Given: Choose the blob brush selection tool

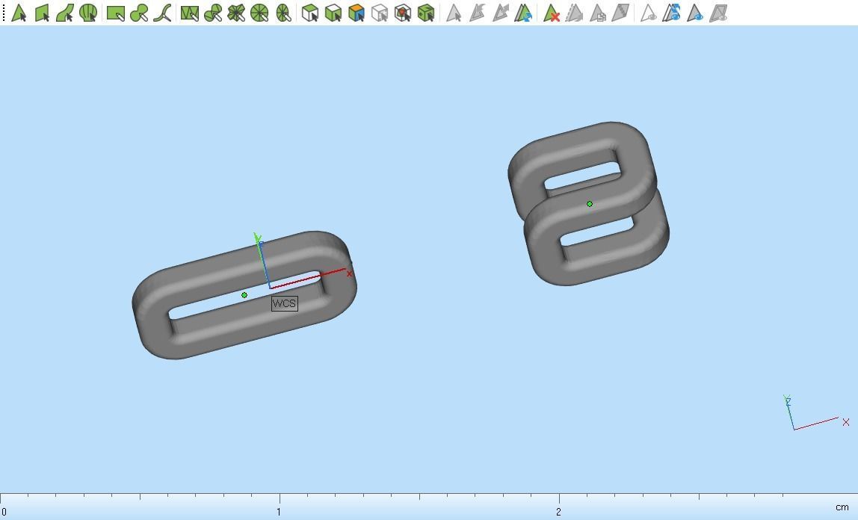Looking at the screenshot, I should coord(139,13).
